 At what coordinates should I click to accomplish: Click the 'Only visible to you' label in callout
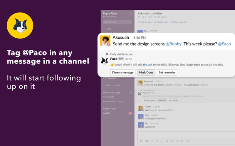click(x=122, y=54)
